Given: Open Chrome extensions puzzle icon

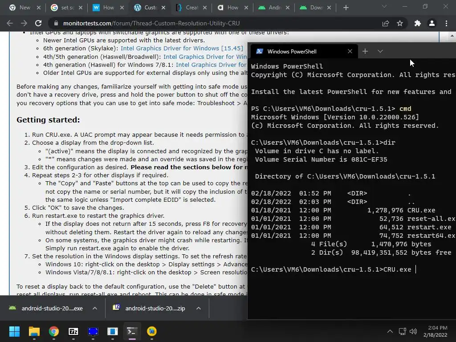Looking at the screenshot, I should (x=418, y=23).
